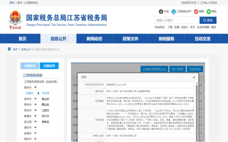Click the 案件名称 value text
Screen dimensions: 228x142
point(128,91)
